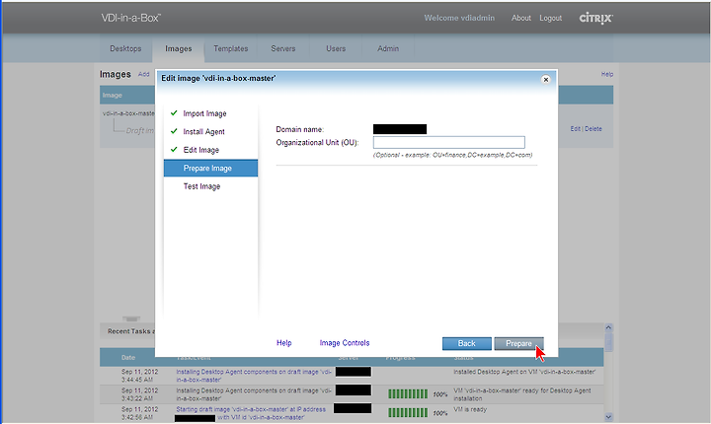The width and height of the screenshot is (711, 424).
Task: Open the Image Controls link
Action: pos(345,343)
